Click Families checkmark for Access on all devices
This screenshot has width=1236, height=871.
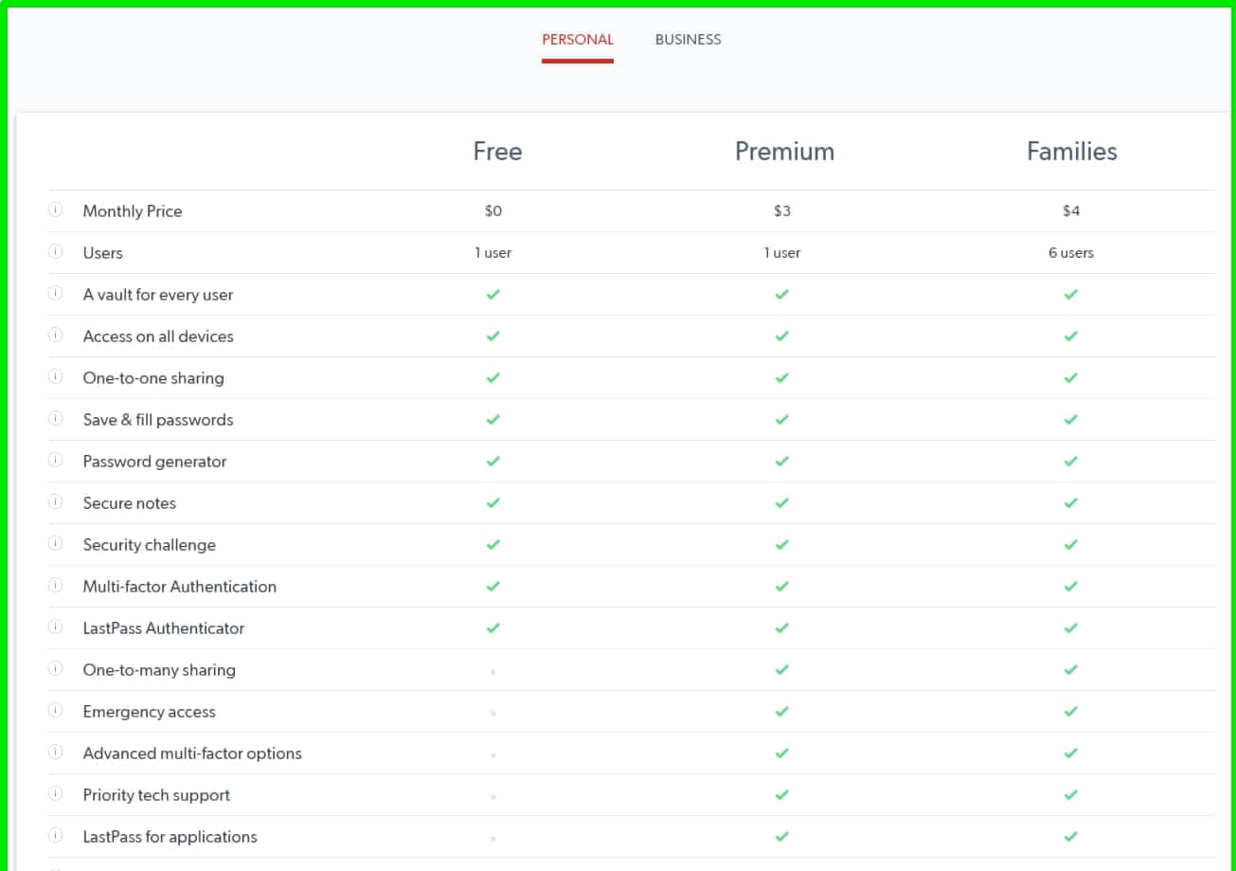click(x=1070, y=336)
